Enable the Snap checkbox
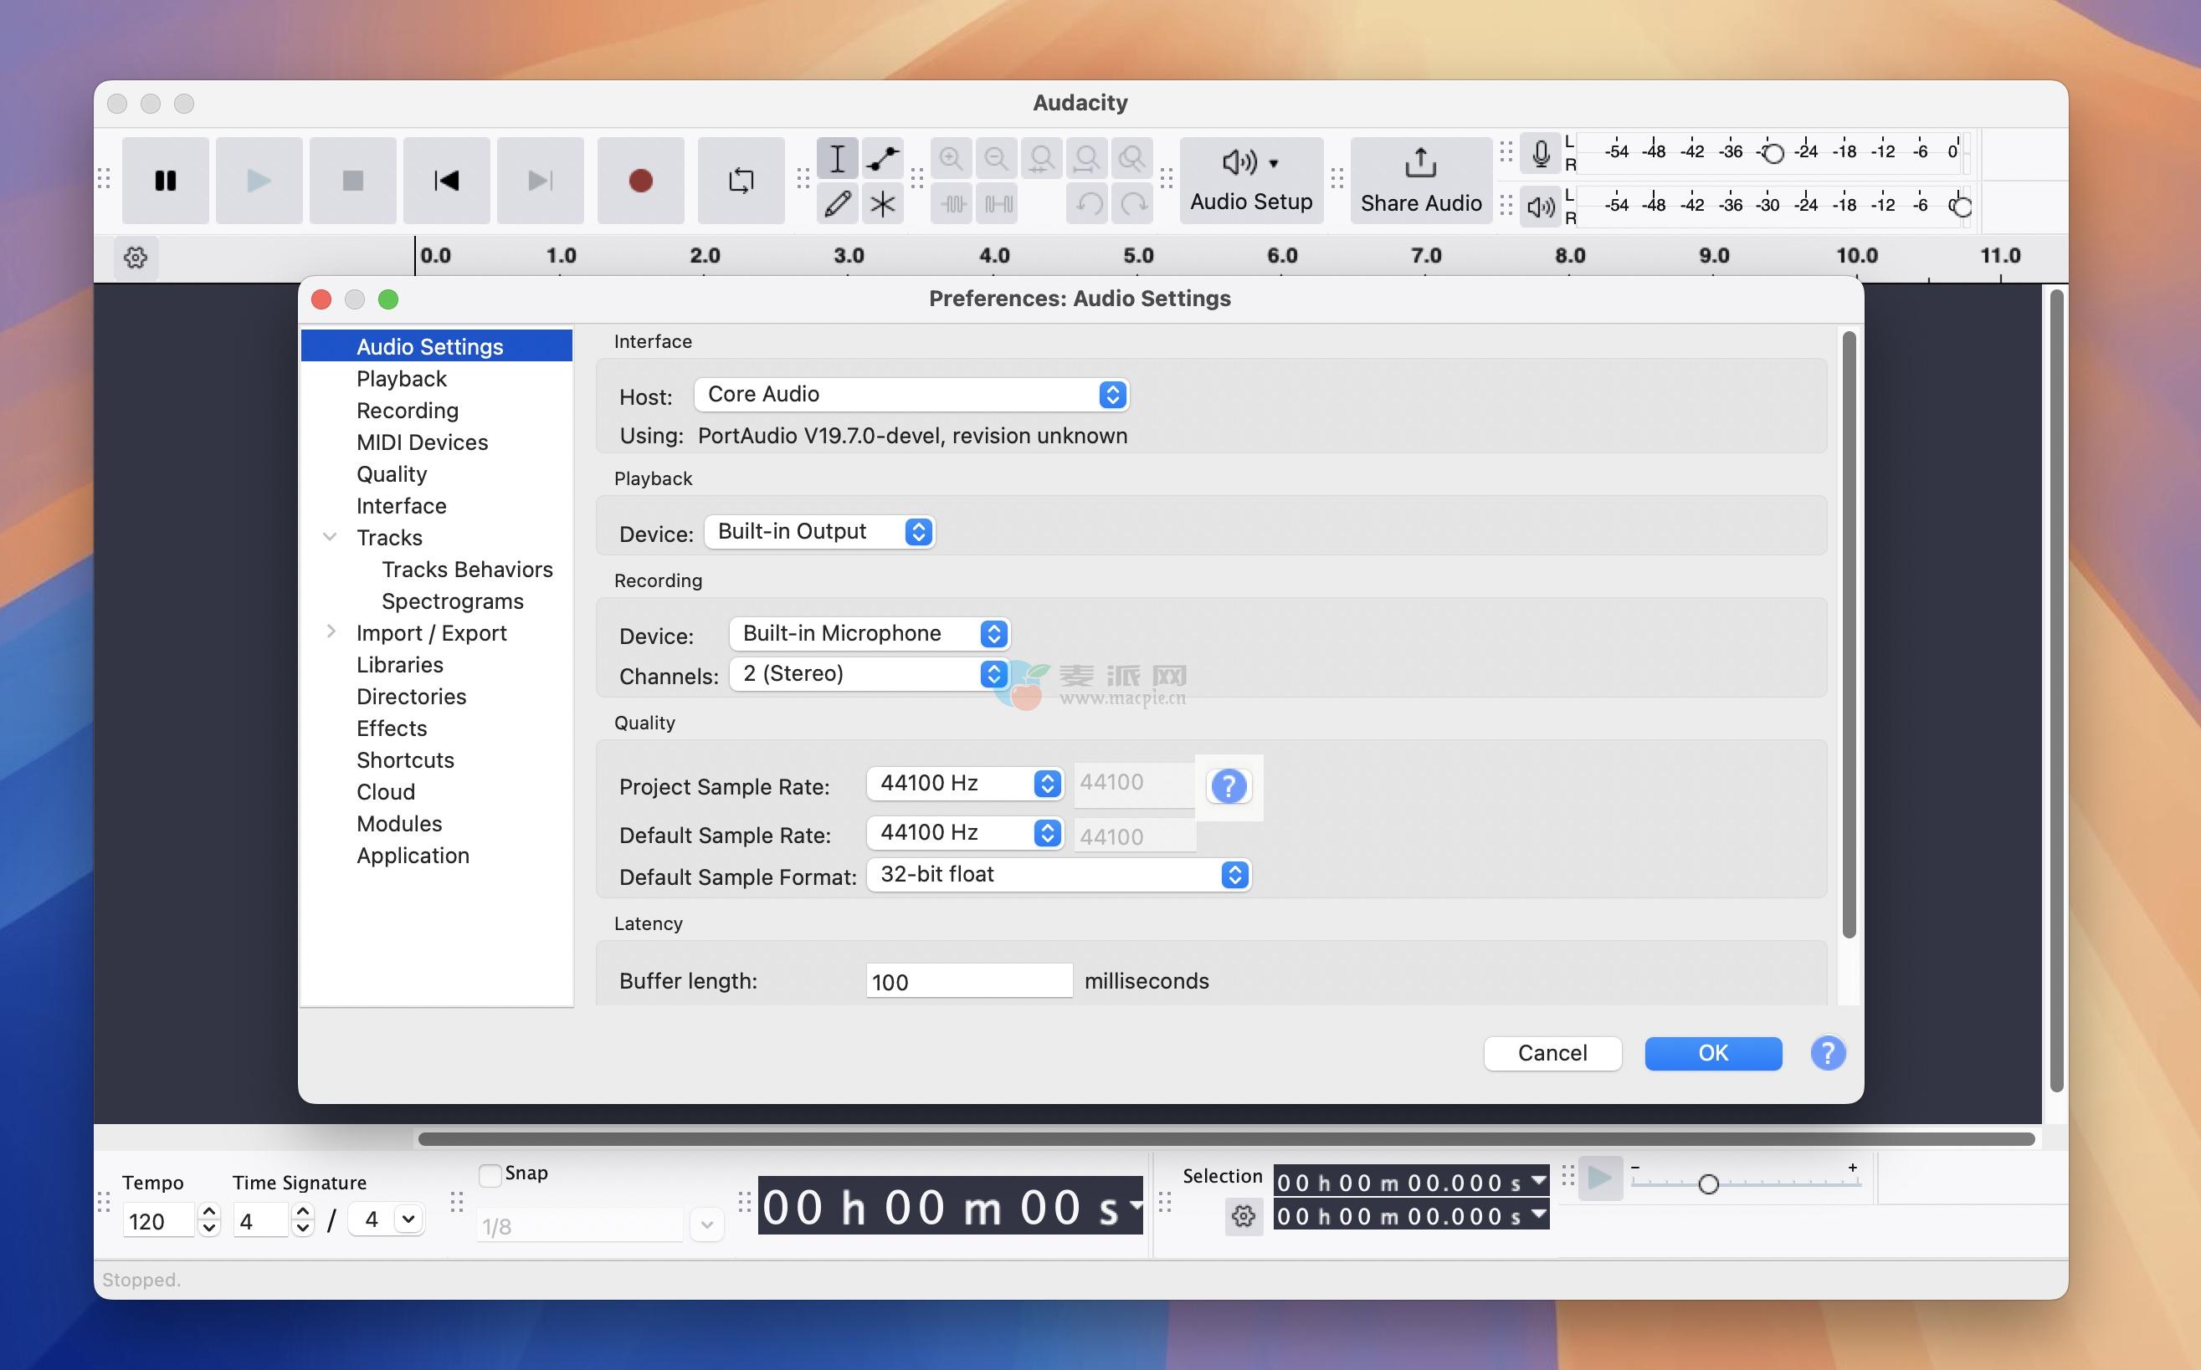 coord(490,1175)
